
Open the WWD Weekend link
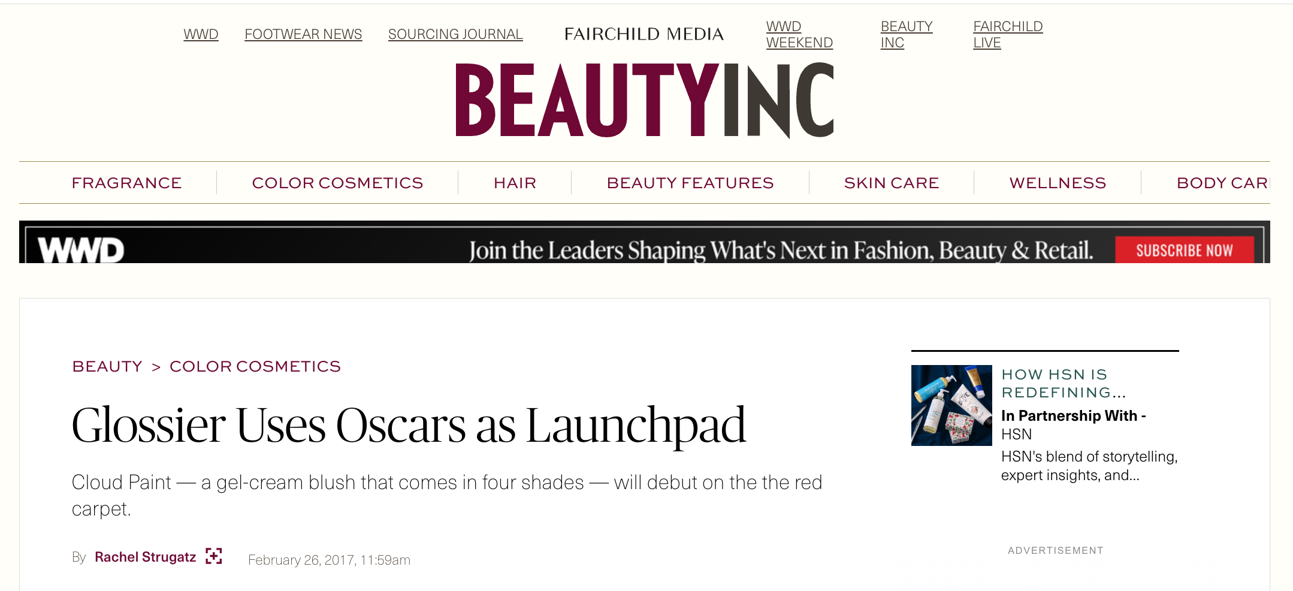pos(799,35)
